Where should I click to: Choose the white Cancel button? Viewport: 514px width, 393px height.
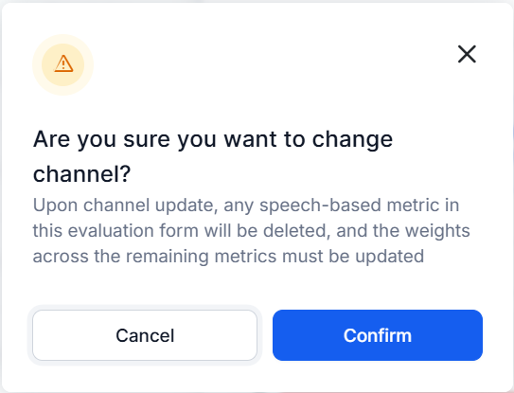[x=145, y=335]
